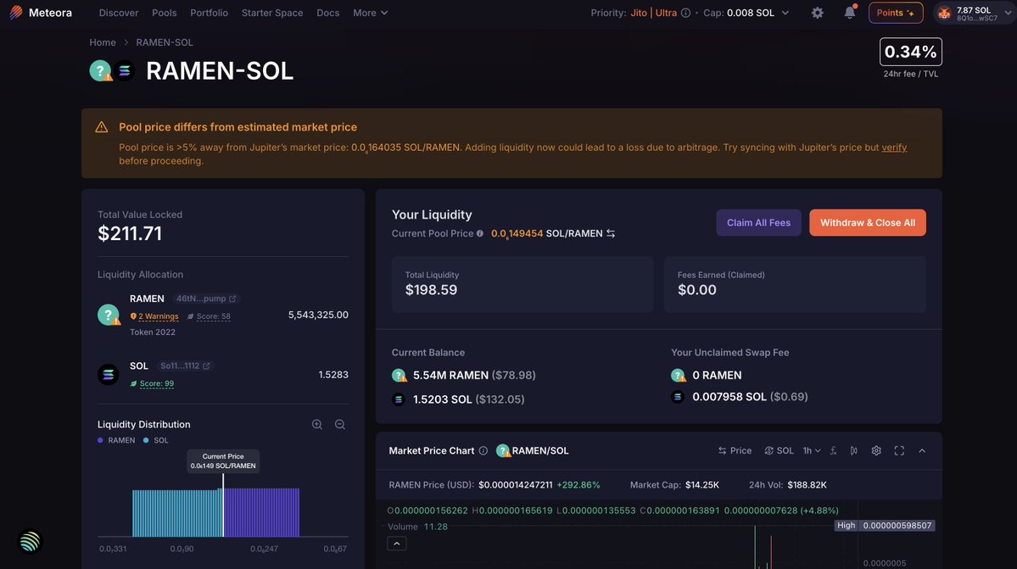This screenshot has width=1017, height=569.
Task: Expand the market chart to fullscreen
Action: point(899,450)
